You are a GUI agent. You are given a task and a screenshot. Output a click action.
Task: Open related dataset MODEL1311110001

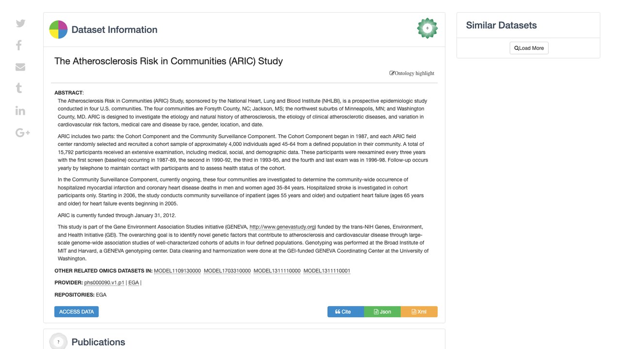327,271
